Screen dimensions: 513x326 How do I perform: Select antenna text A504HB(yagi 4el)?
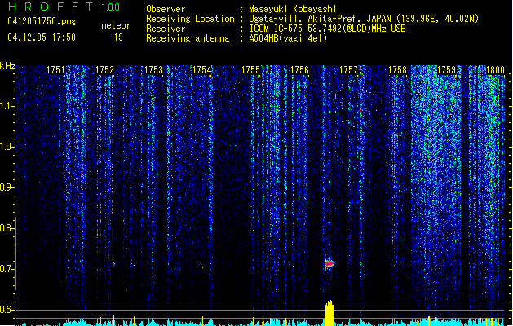[288, 38]
